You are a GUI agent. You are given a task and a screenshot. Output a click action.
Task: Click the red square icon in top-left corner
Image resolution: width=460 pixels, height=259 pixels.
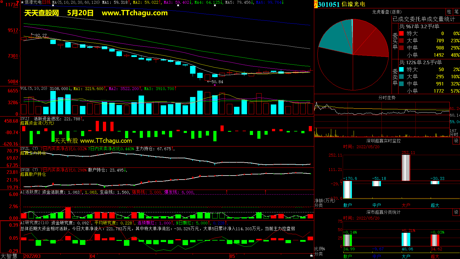(1, 2)
